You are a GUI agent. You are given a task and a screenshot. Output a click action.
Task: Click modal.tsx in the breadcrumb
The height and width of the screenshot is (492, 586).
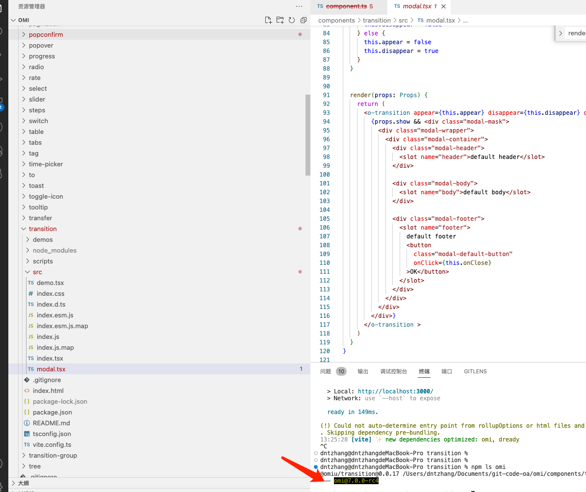441,21
